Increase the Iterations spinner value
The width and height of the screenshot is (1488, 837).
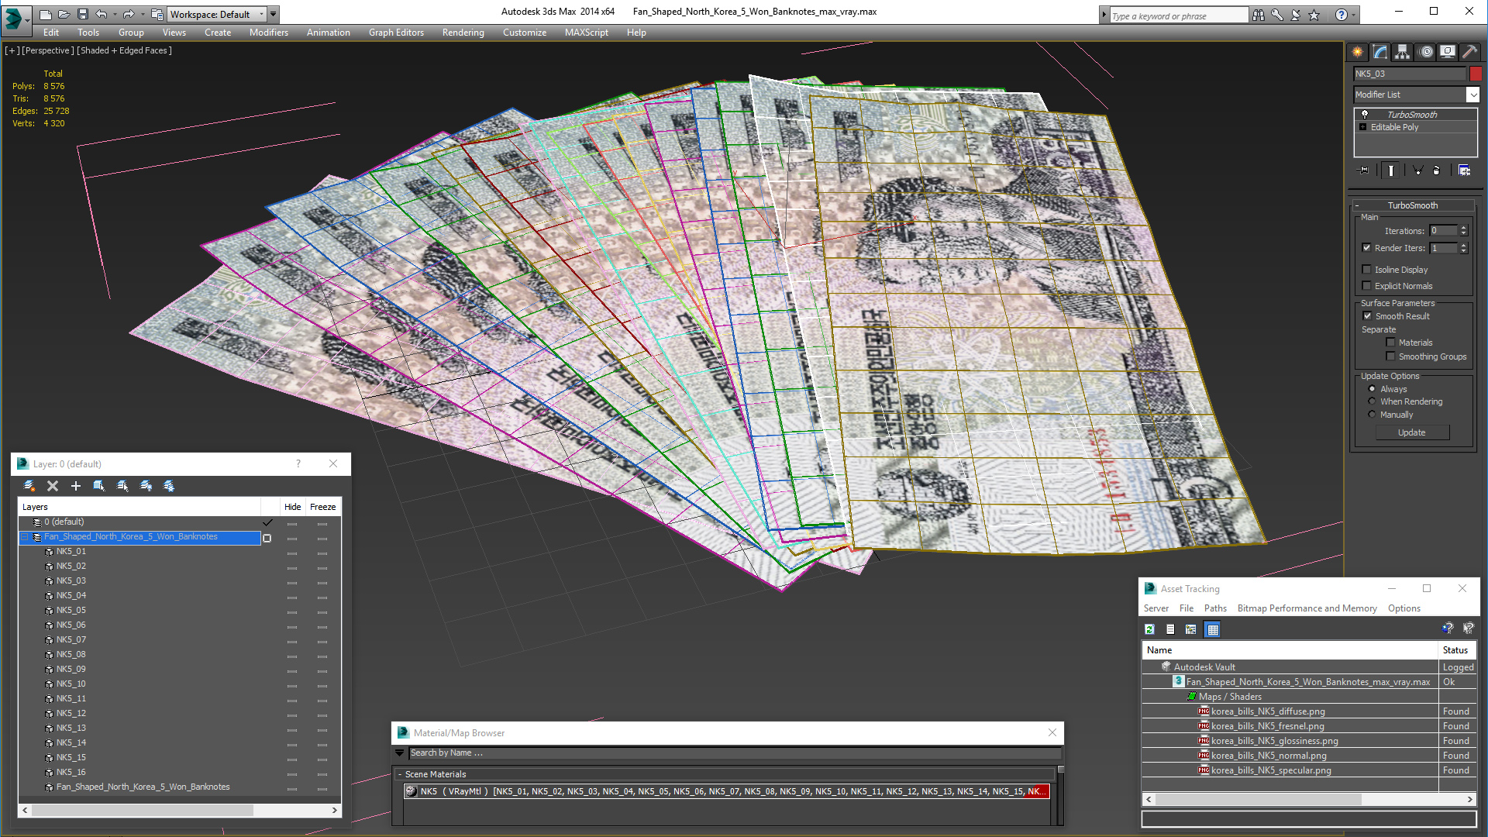click(1463, 228)
